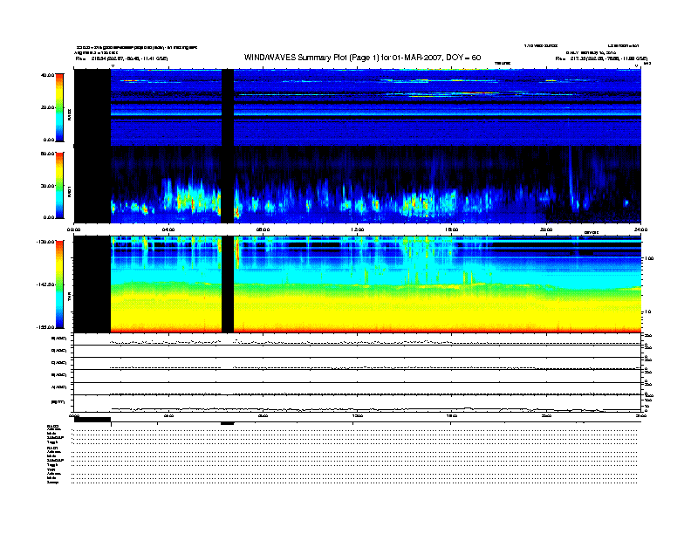Viewport: 691px width, 534px height.
Task: Click the WIND/WAVES Summary Plot title
Action: 362,58
